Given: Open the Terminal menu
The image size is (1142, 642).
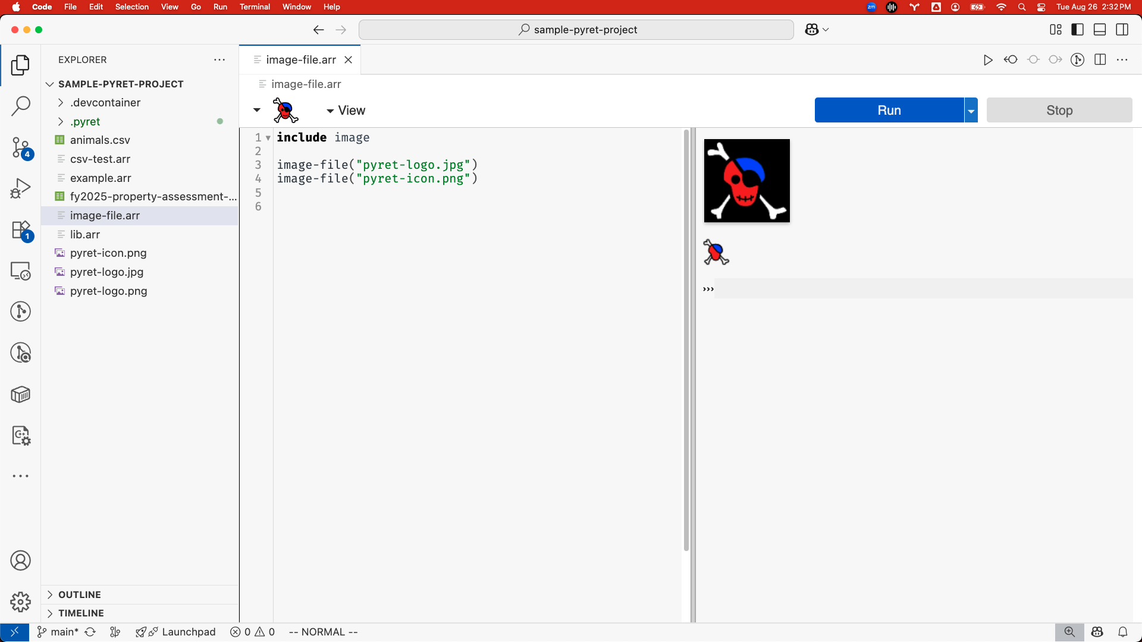Looking at the screenshot, I should (255, 7).
